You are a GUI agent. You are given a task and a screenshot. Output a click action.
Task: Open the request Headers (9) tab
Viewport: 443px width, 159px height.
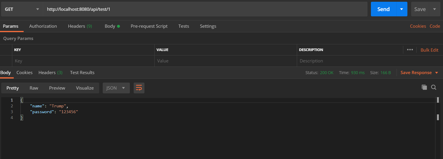point(80,26)
